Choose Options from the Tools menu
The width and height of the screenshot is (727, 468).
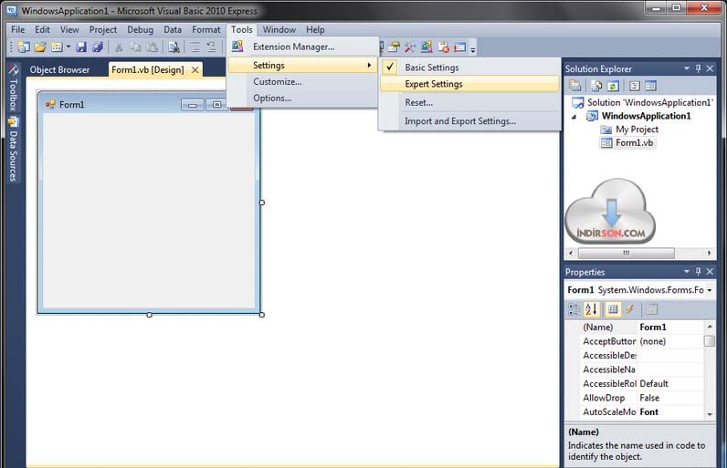tap(302, 99)
